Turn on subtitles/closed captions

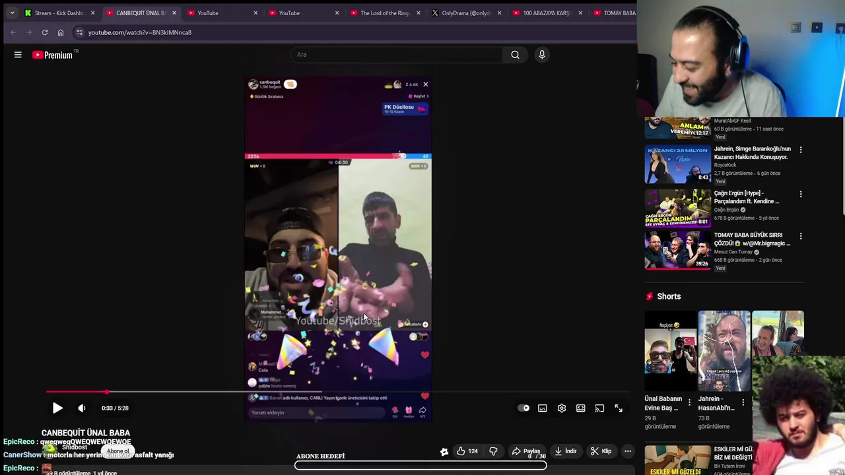(543, 408)
